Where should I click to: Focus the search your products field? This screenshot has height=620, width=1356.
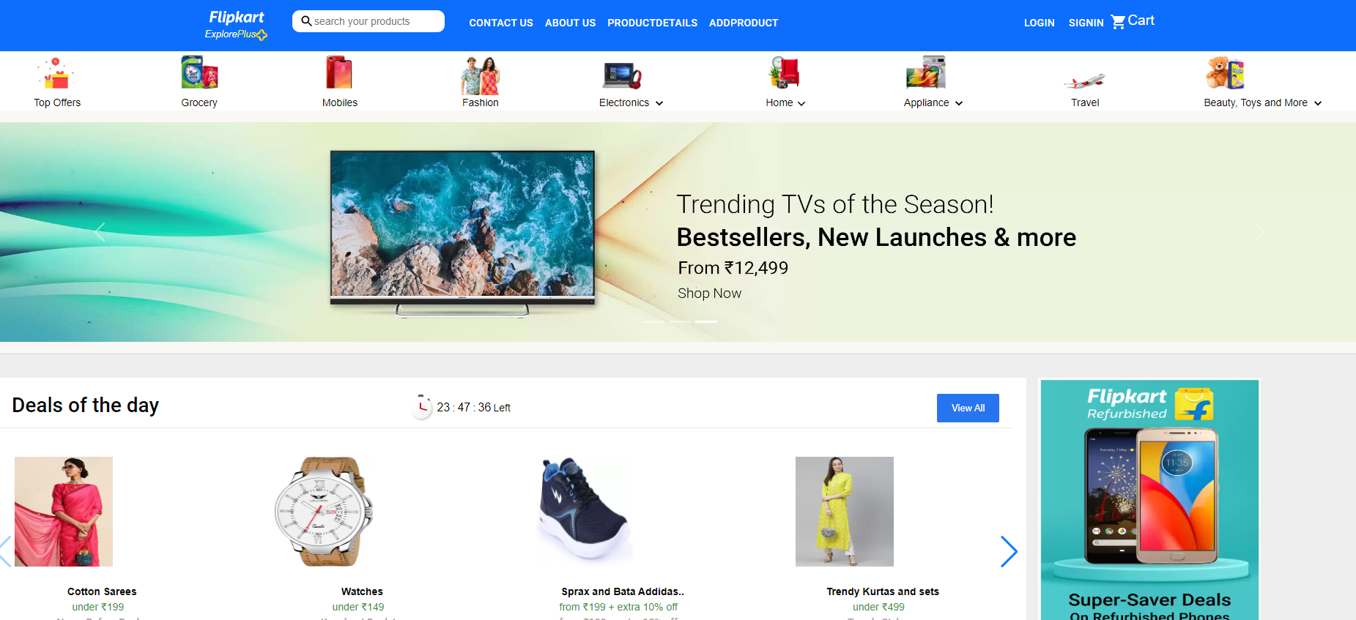(368, 21)
